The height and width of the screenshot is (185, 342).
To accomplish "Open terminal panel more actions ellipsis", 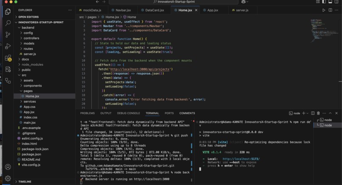I will 324,113.
